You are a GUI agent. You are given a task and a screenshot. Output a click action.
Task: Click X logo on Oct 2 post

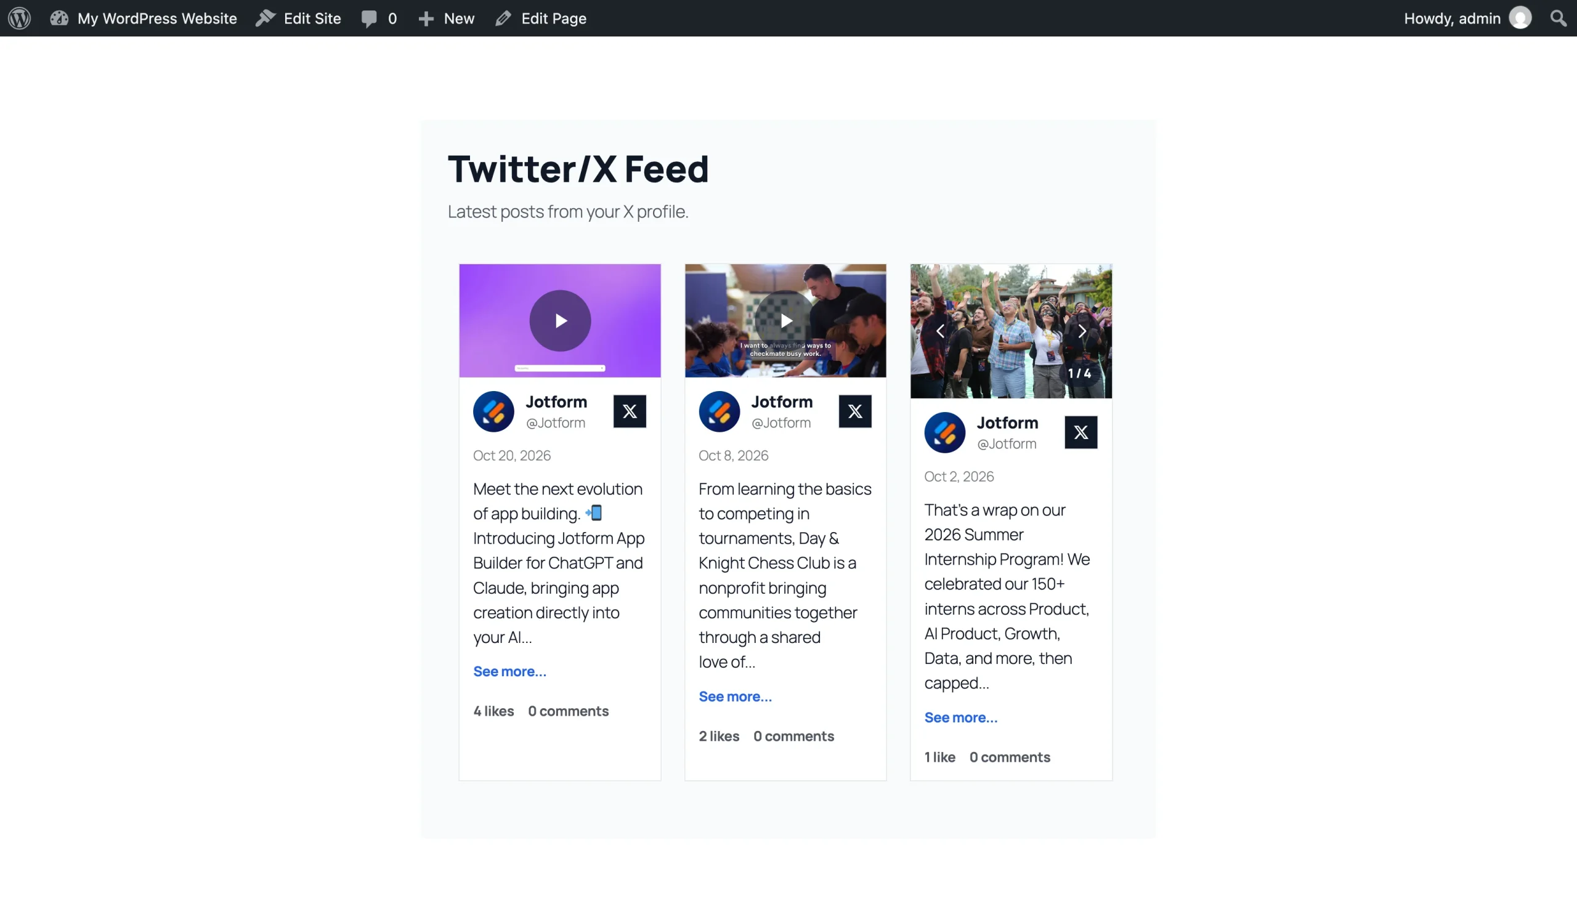(1080, 432)
